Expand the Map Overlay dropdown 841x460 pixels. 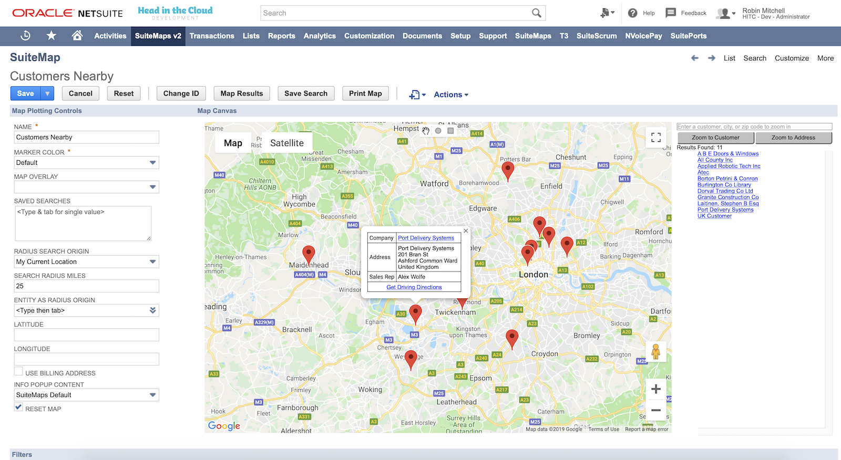coord(152,187)
